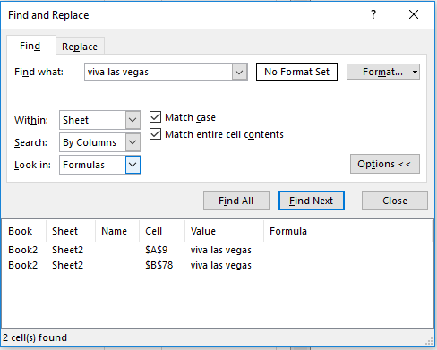
Task: Expand the Find what history dropdown
Action: click(x=240, y=72)
